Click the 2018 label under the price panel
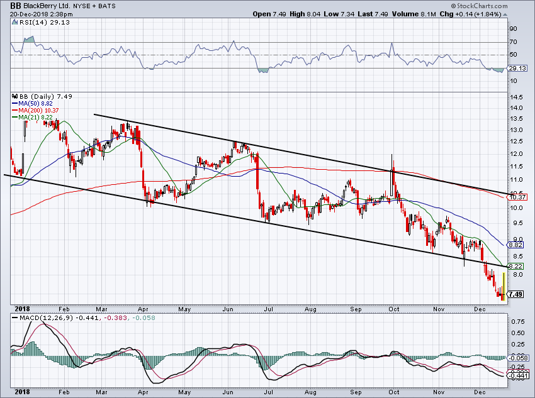 tap(23, 309)
